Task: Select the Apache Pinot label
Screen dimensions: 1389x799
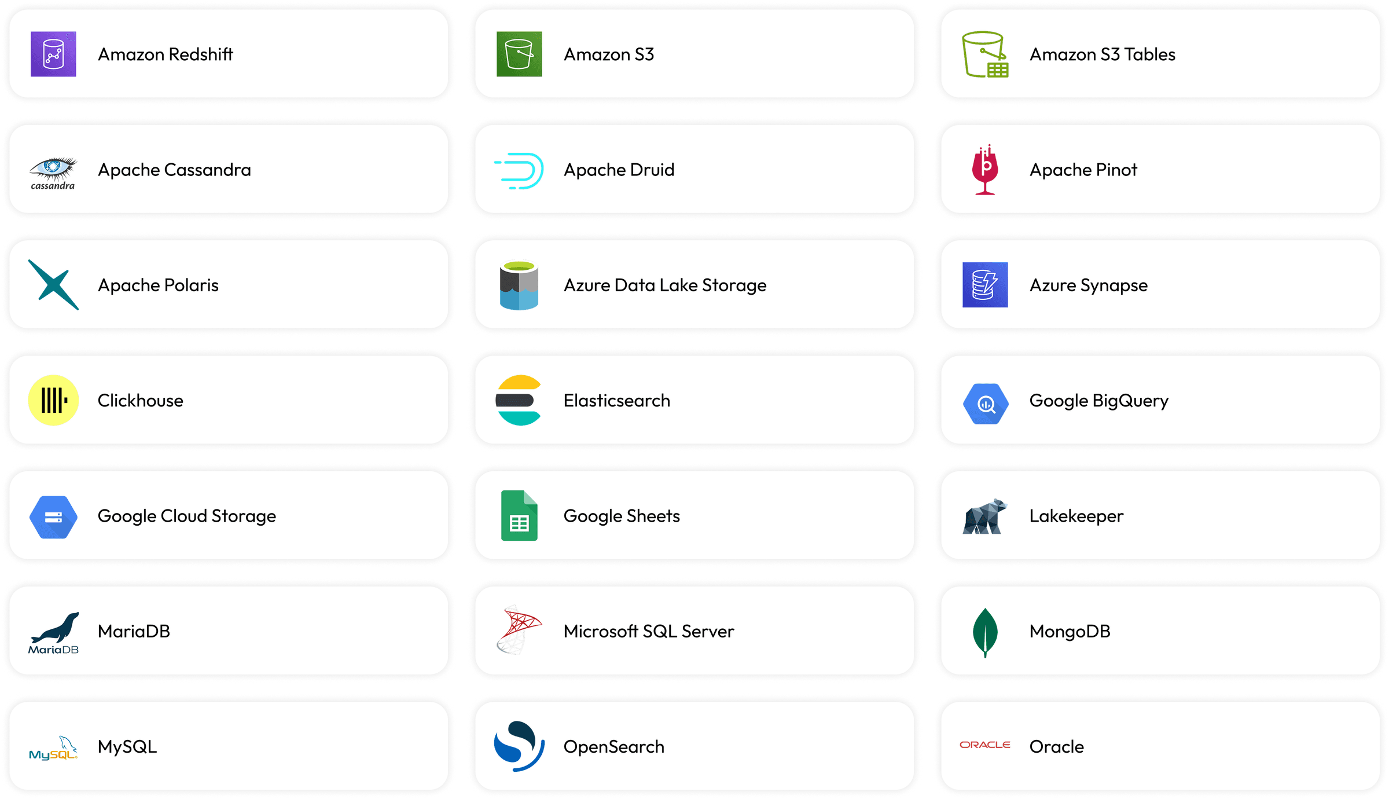Action: click(x=1083, y=170)
